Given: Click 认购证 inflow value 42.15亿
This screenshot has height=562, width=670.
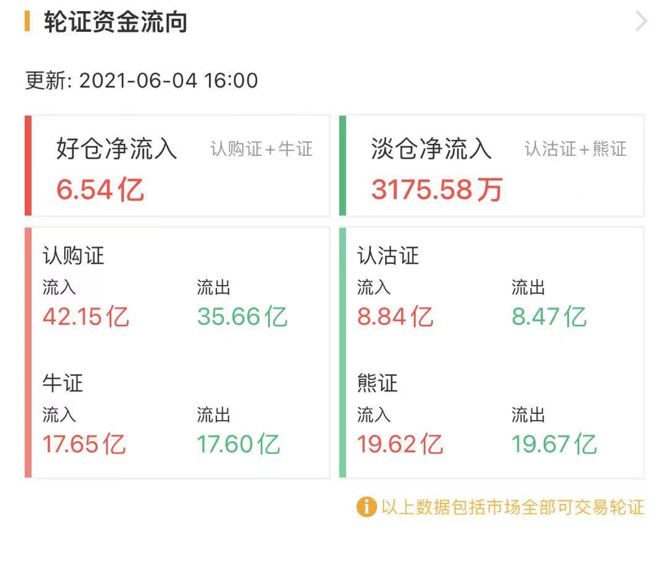Looking at the screenshot, I should [x=86, y=317].
